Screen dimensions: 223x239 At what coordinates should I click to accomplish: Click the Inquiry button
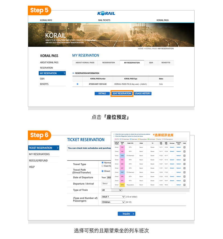(126, 214)
